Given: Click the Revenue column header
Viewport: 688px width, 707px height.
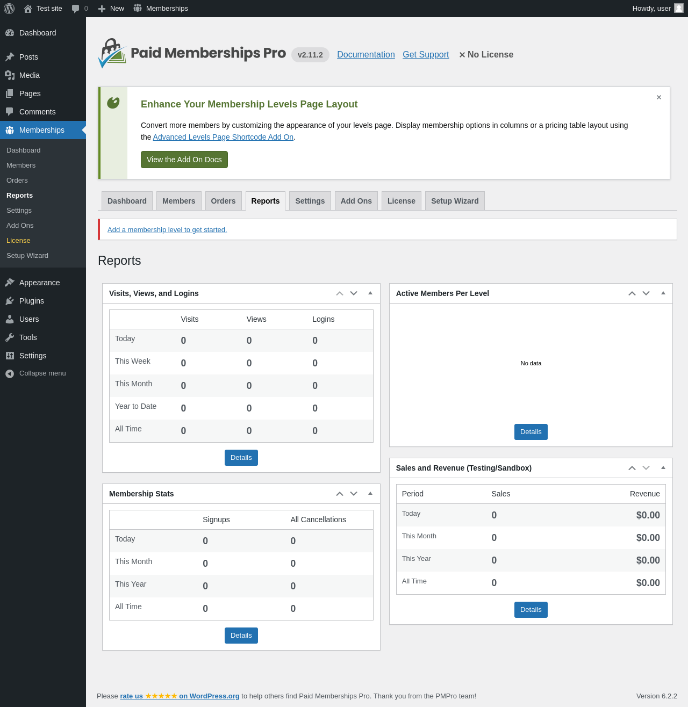Looking at the screenshot, I should (645, 494).
